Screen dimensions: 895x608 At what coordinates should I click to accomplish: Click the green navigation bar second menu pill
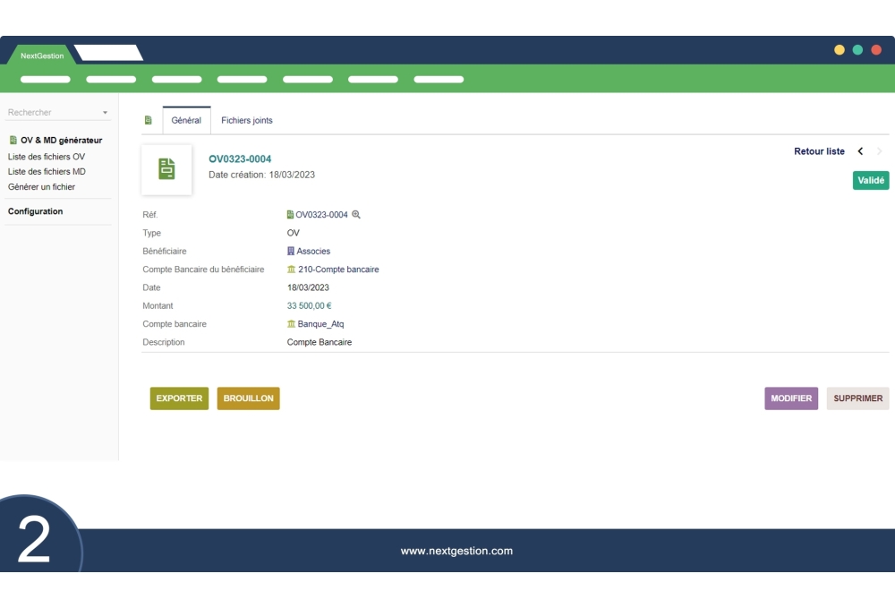110,79
